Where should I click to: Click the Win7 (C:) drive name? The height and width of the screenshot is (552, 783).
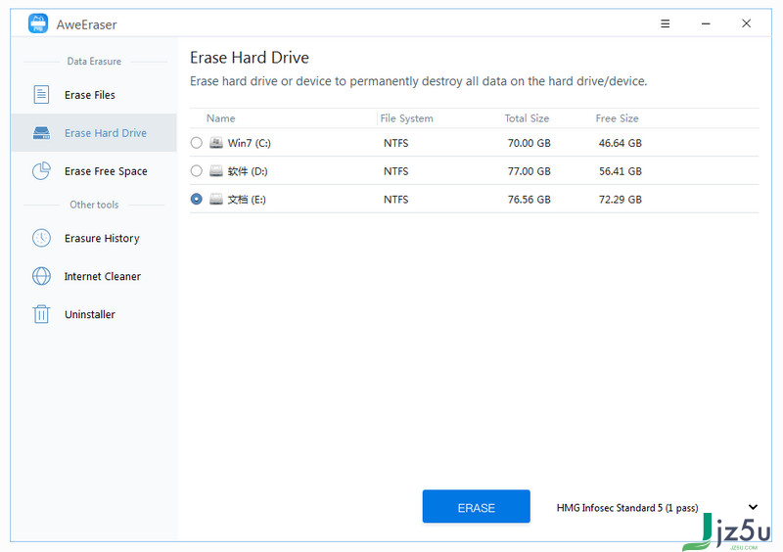(250, 143)
